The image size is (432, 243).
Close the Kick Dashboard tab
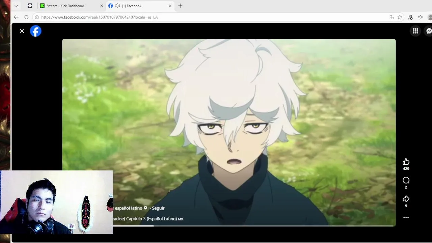[102, 6]
